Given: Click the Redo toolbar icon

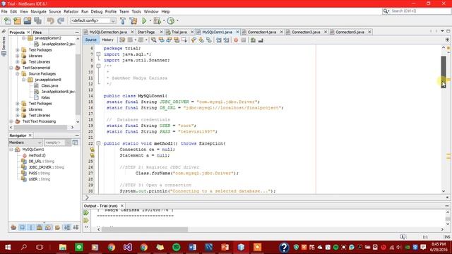Looking at the screenshot, I should click(x=61, y=20).
